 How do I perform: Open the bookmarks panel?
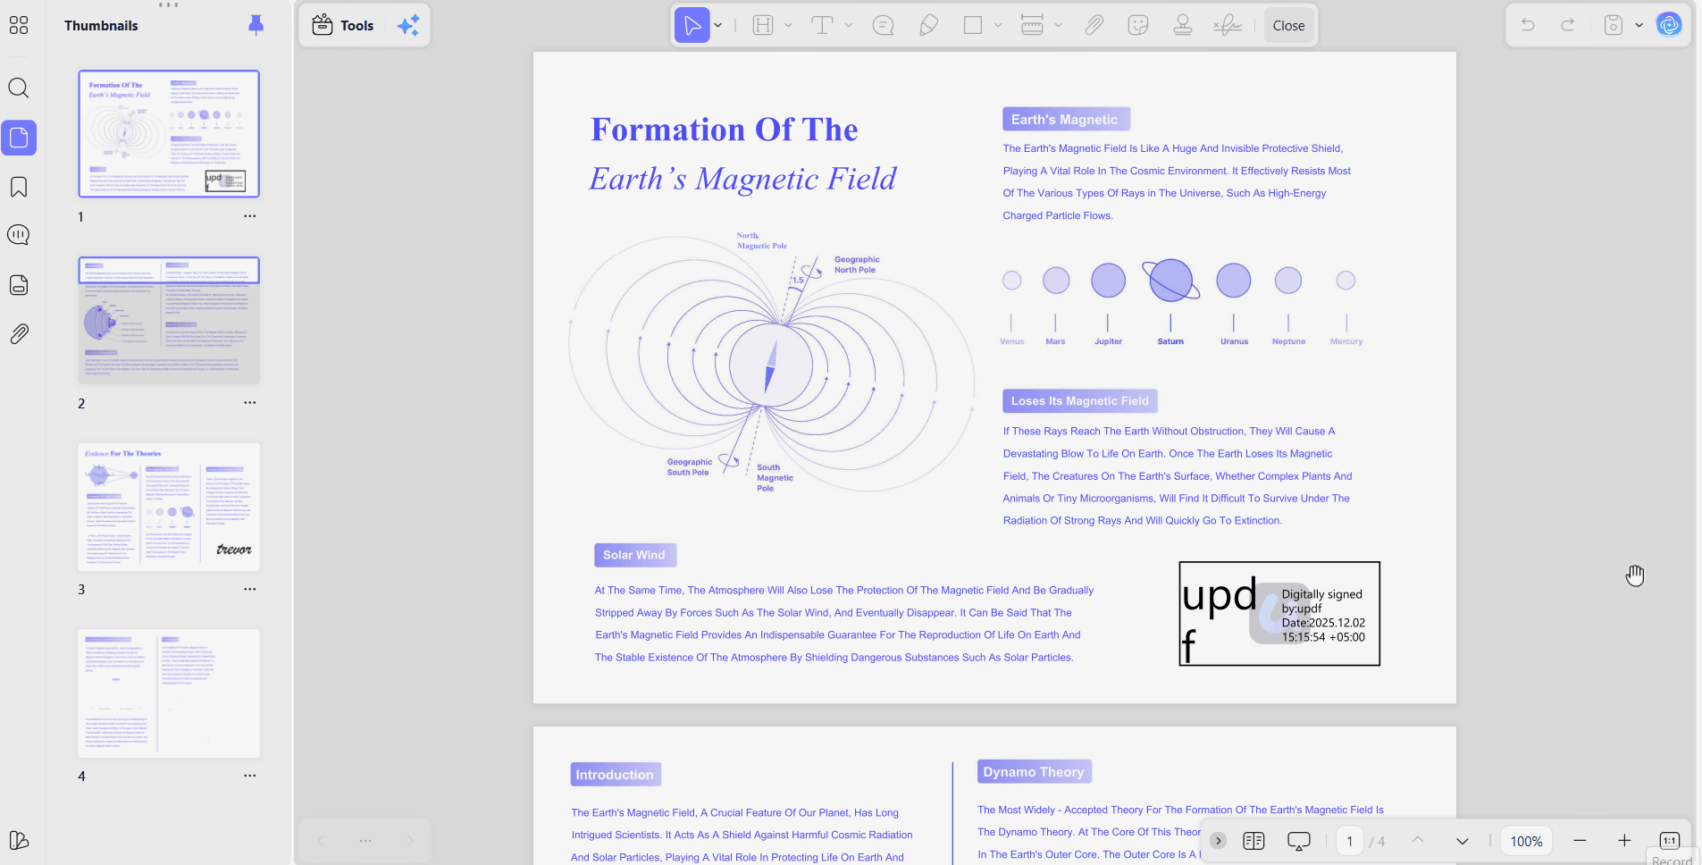[19, 187]
